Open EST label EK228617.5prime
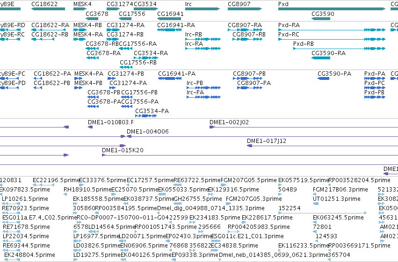Image resolution: width=398 pixels, height=262 pixels. coord(267,218)
